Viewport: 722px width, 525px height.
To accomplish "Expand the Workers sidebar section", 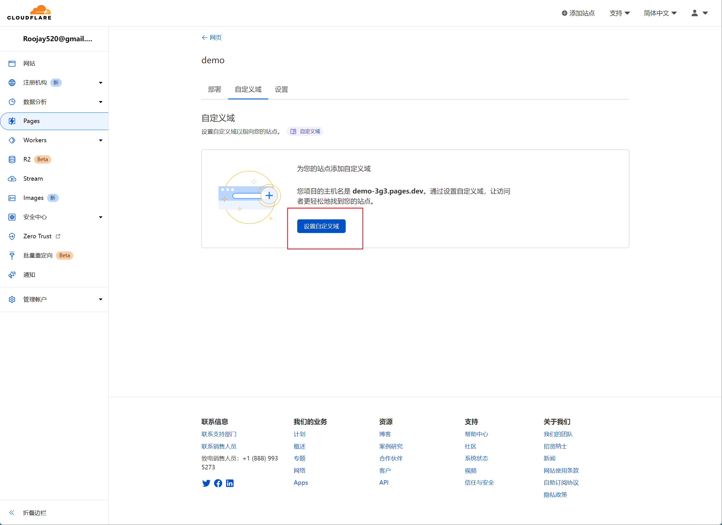I will coord(101,140).
